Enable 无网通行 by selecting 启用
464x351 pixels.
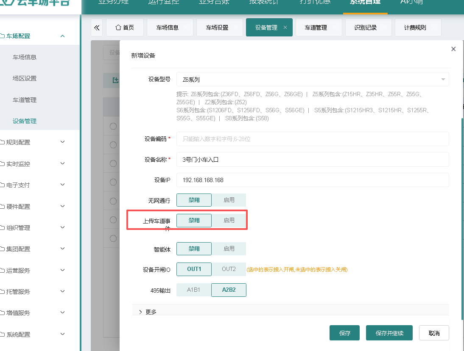229,200
